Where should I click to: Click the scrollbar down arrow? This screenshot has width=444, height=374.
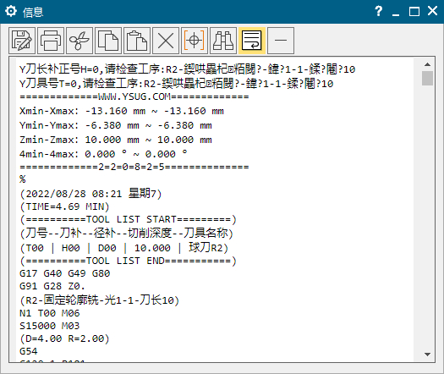427,355
